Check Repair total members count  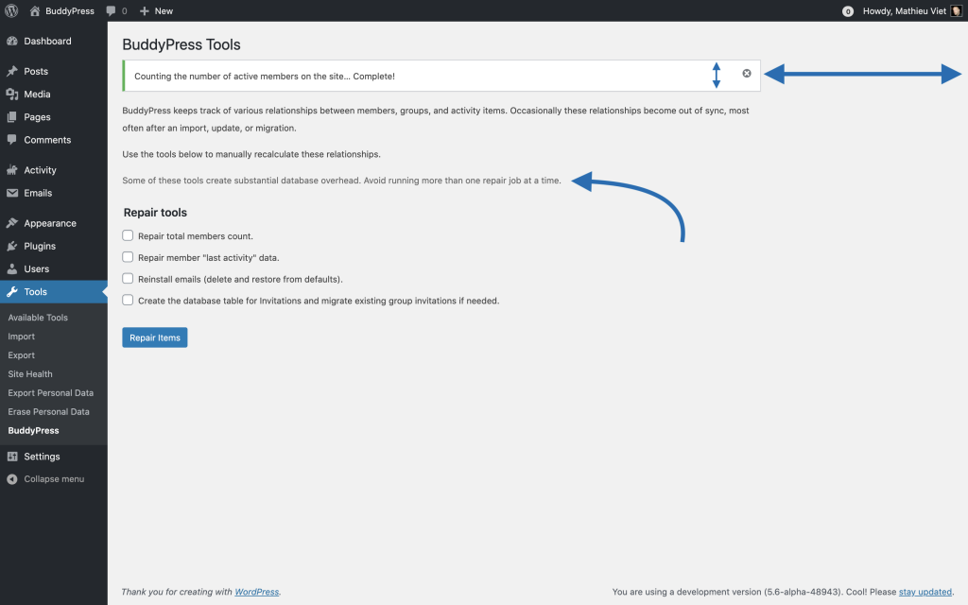(x=128, y=235)
